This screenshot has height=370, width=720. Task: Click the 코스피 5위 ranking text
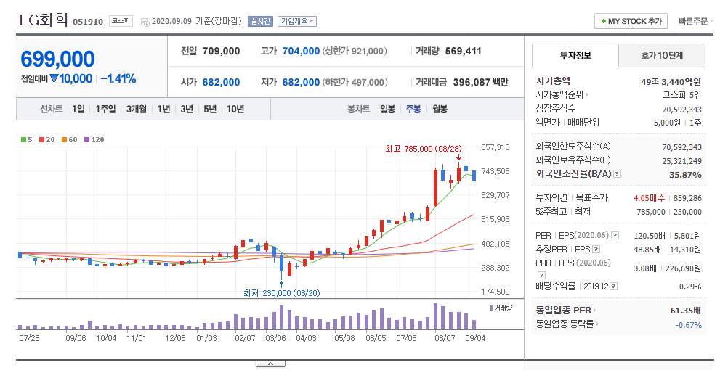pyautogui.click(x=682, y=95)
